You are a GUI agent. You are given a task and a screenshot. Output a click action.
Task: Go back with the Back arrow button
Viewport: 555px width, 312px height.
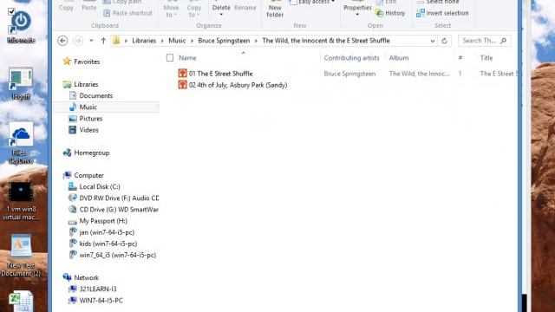(62, 41)
